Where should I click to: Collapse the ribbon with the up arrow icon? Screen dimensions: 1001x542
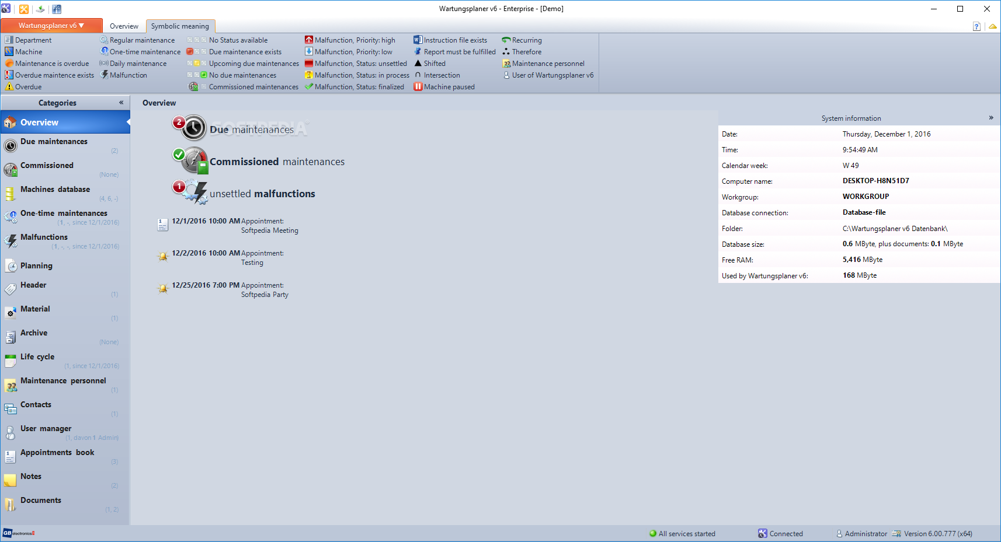(992, 26)
